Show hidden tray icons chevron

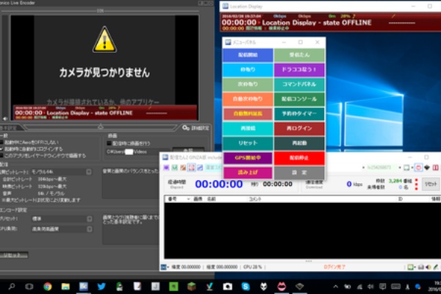click(336, 287)
